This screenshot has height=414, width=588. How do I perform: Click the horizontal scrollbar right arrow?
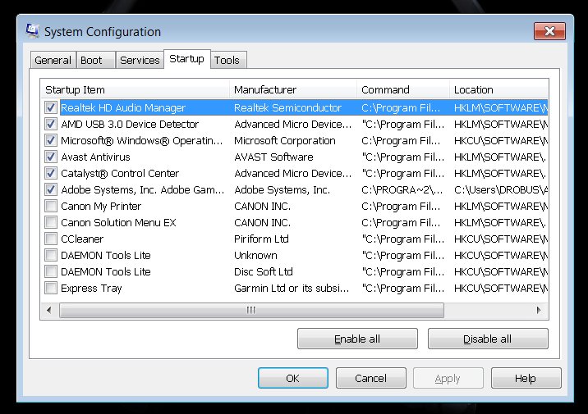pyautogui.click(x=539, y=310)
